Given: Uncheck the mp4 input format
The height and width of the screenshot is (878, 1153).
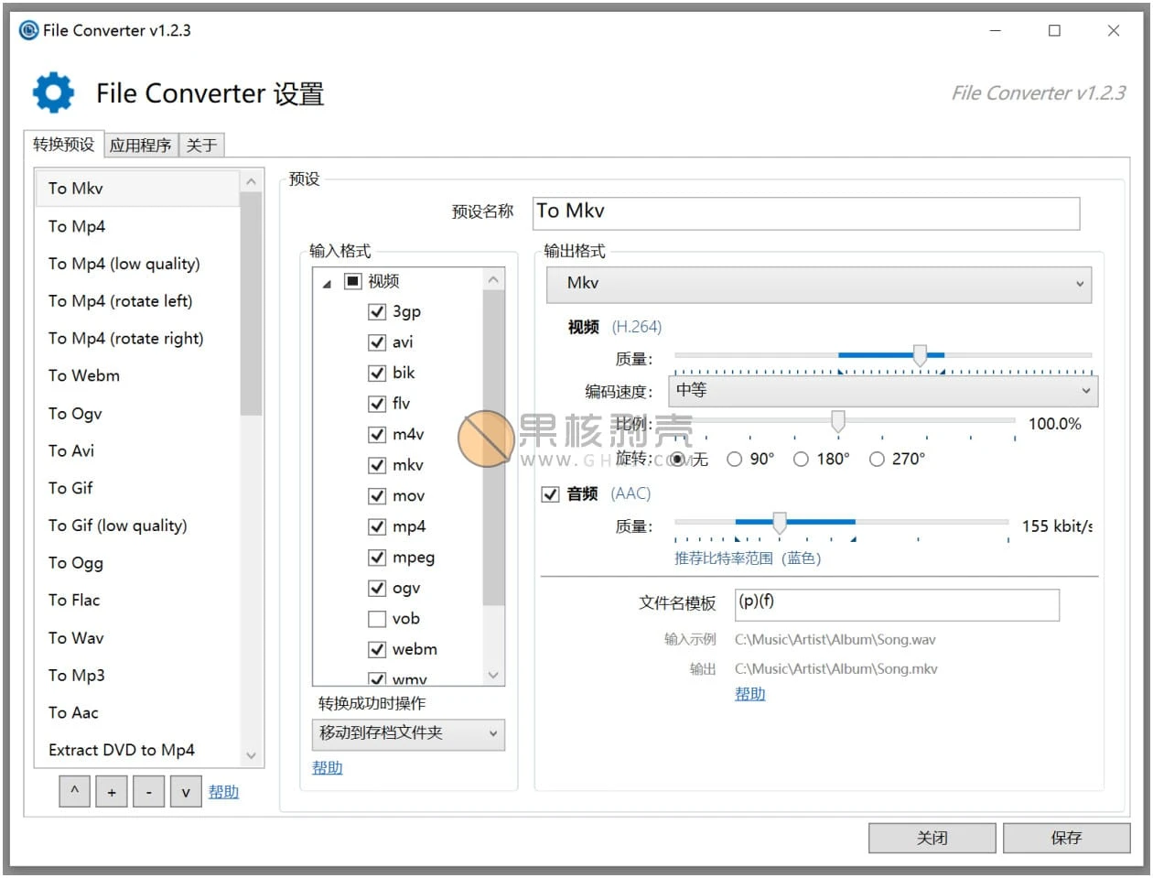Looking at the screenshot, I should click(x=377, y=526).
